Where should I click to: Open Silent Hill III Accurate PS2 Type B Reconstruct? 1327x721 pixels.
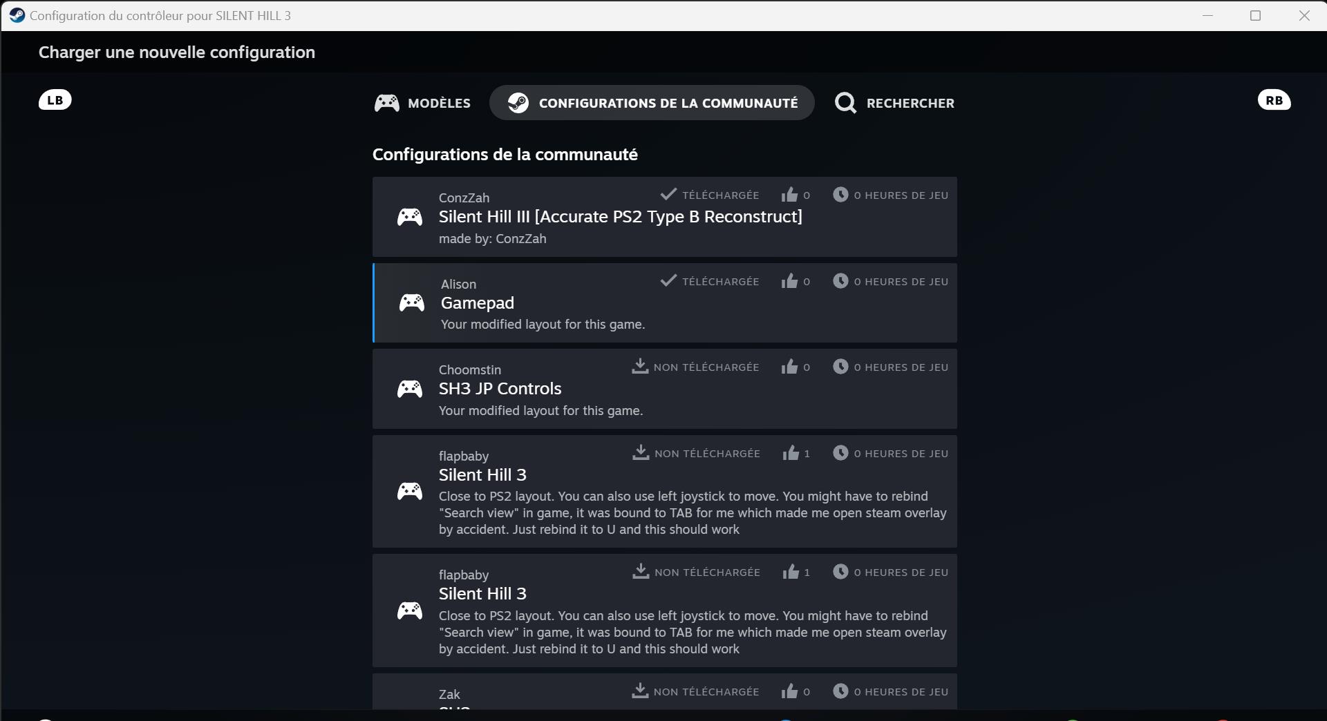(620, 216)
